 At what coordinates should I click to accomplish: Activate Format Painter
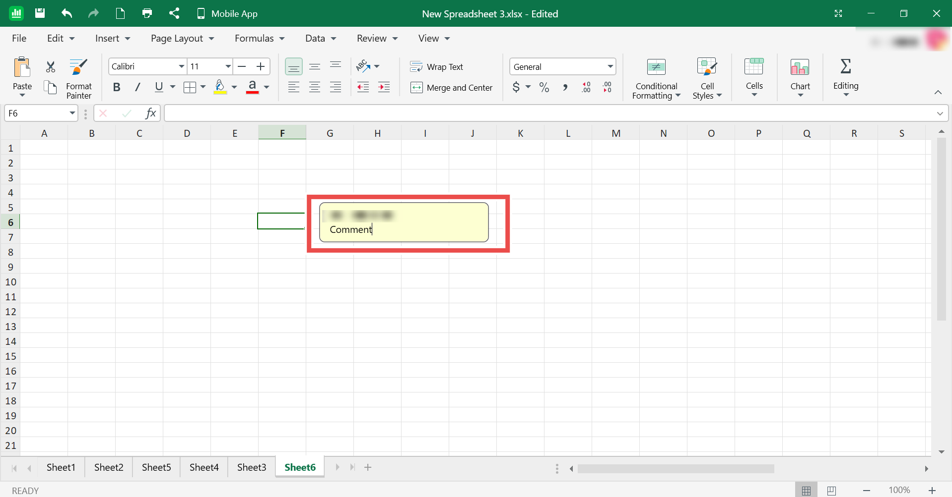point(79,79)
